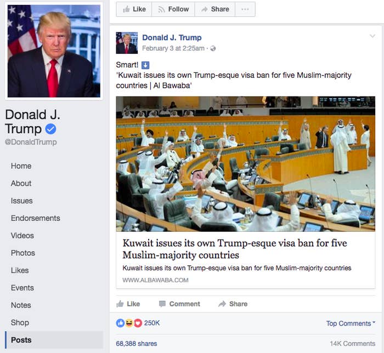384x353 pixels.
Task: Expand the post options chevron
Action: click(372, 36)
